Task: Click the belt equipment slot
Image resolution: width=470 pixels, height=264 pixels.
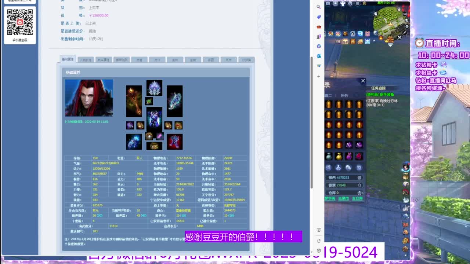Action: click(x=154, y=146)
